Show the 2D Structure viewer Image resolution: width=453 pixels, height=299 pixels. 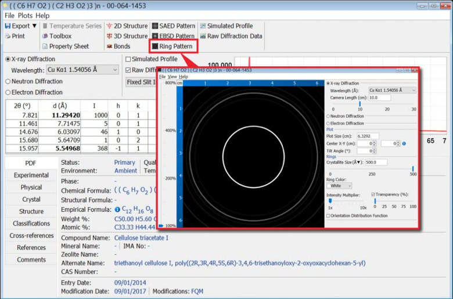[126, 26]
